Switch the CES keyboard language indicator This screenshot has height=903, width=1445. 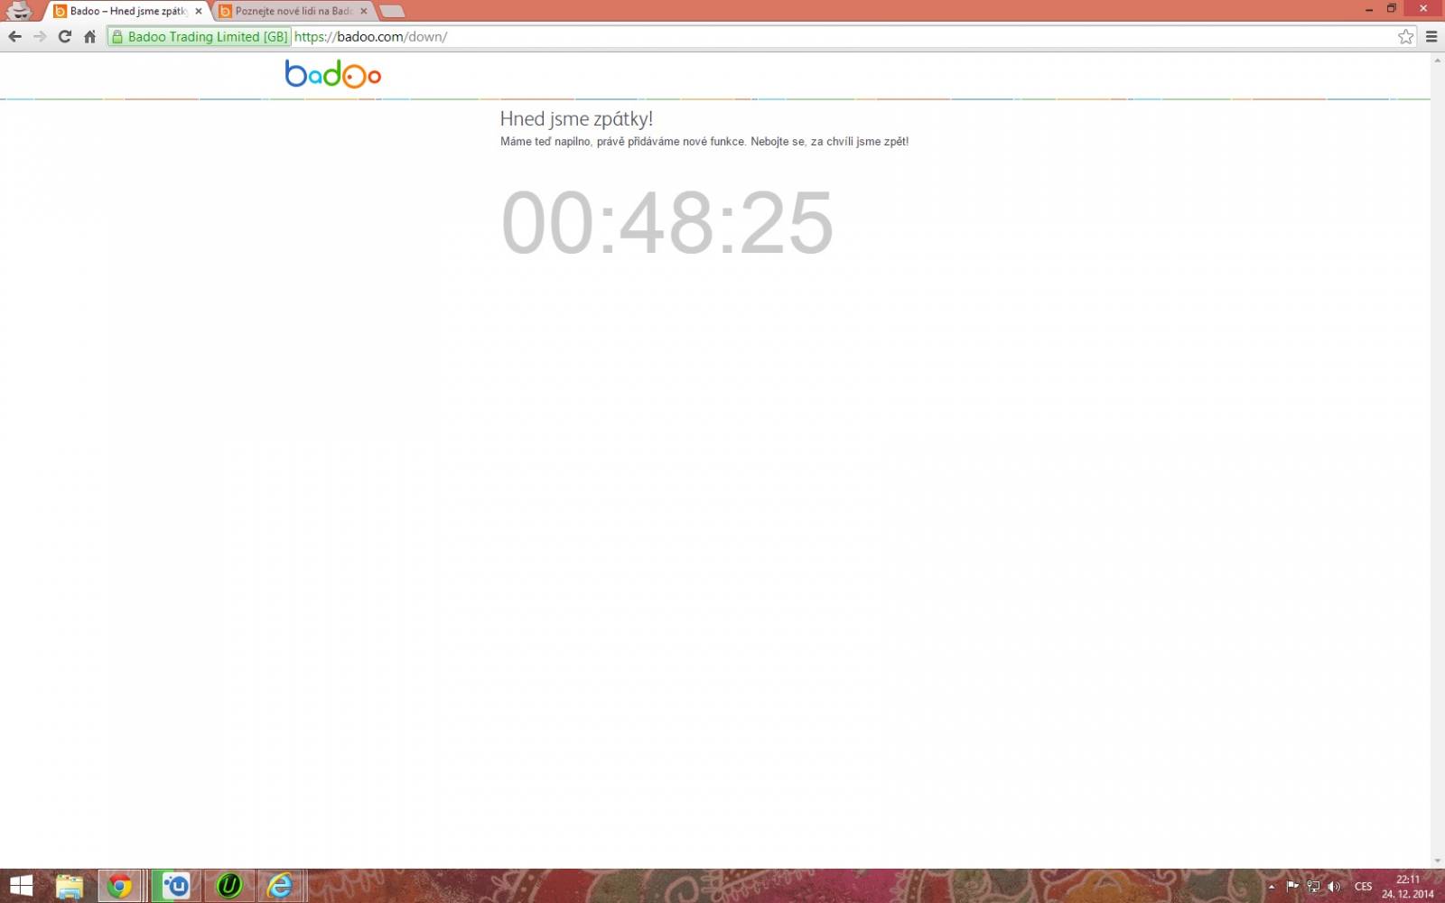click(1364, 887)
